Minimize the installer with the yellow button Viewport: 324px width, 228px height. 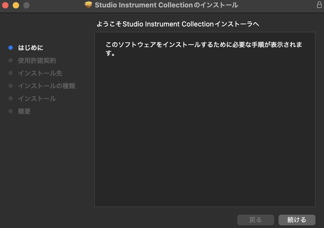pyautogui.click(x=16, y=5)
